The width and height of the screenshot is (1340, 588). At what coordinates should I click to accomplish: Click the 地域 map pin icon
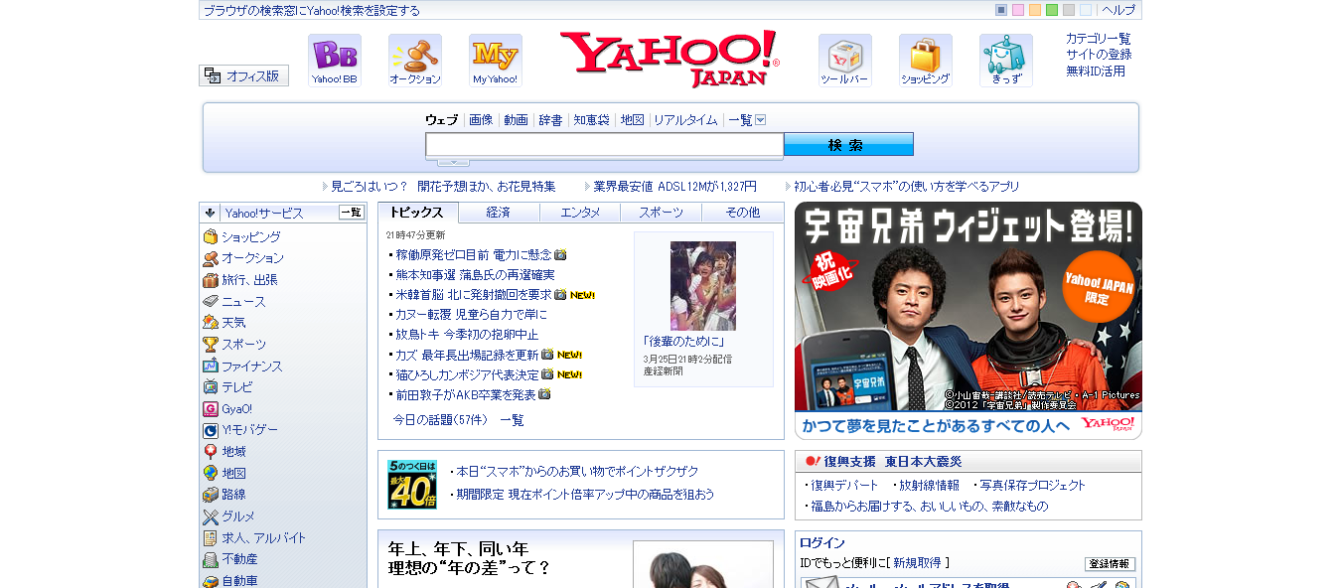(x=211, y=452)
